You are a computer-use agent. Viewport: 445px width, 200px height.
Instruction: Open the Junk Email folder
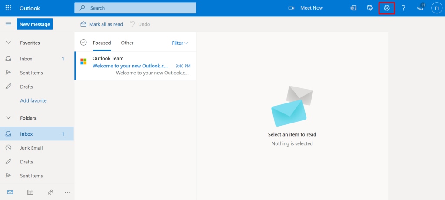click(31, 148)
